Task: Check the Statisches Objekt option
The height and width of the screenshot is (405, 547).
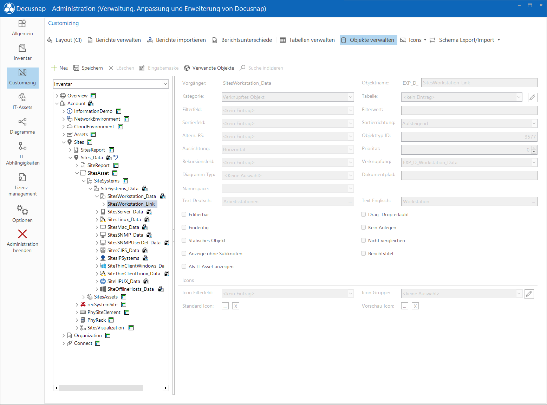Action: (x=184, y=240)
